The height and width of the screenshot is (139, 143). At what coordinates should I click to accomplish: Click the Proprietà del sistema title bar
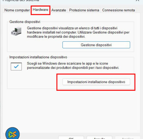coord(66,1)
